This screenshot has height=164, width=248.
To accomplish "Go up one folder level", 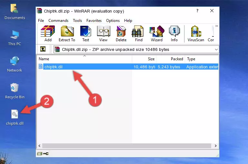I will (x=43, y=49).
